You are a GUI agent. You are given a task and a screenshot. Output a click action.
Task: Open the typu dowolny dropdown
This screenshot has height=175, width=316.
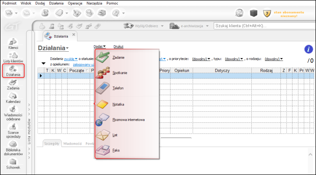[x=234, y=59]
